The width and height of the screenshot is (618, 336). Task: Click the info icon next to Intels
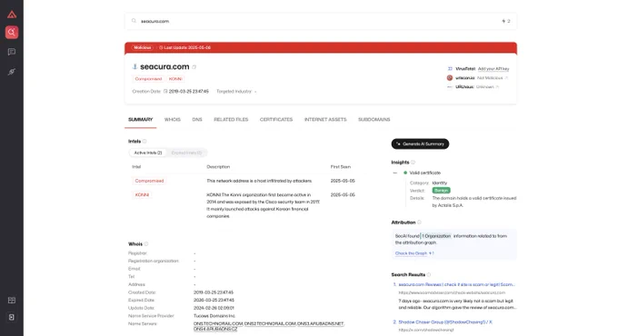[145, 141]
